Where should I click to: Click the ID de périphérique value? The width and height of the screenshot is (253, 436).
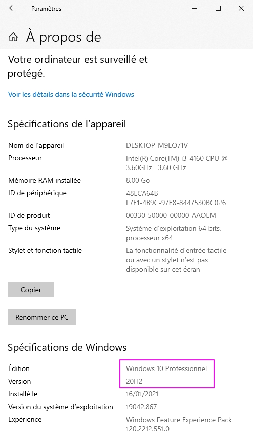pos(176,198)
